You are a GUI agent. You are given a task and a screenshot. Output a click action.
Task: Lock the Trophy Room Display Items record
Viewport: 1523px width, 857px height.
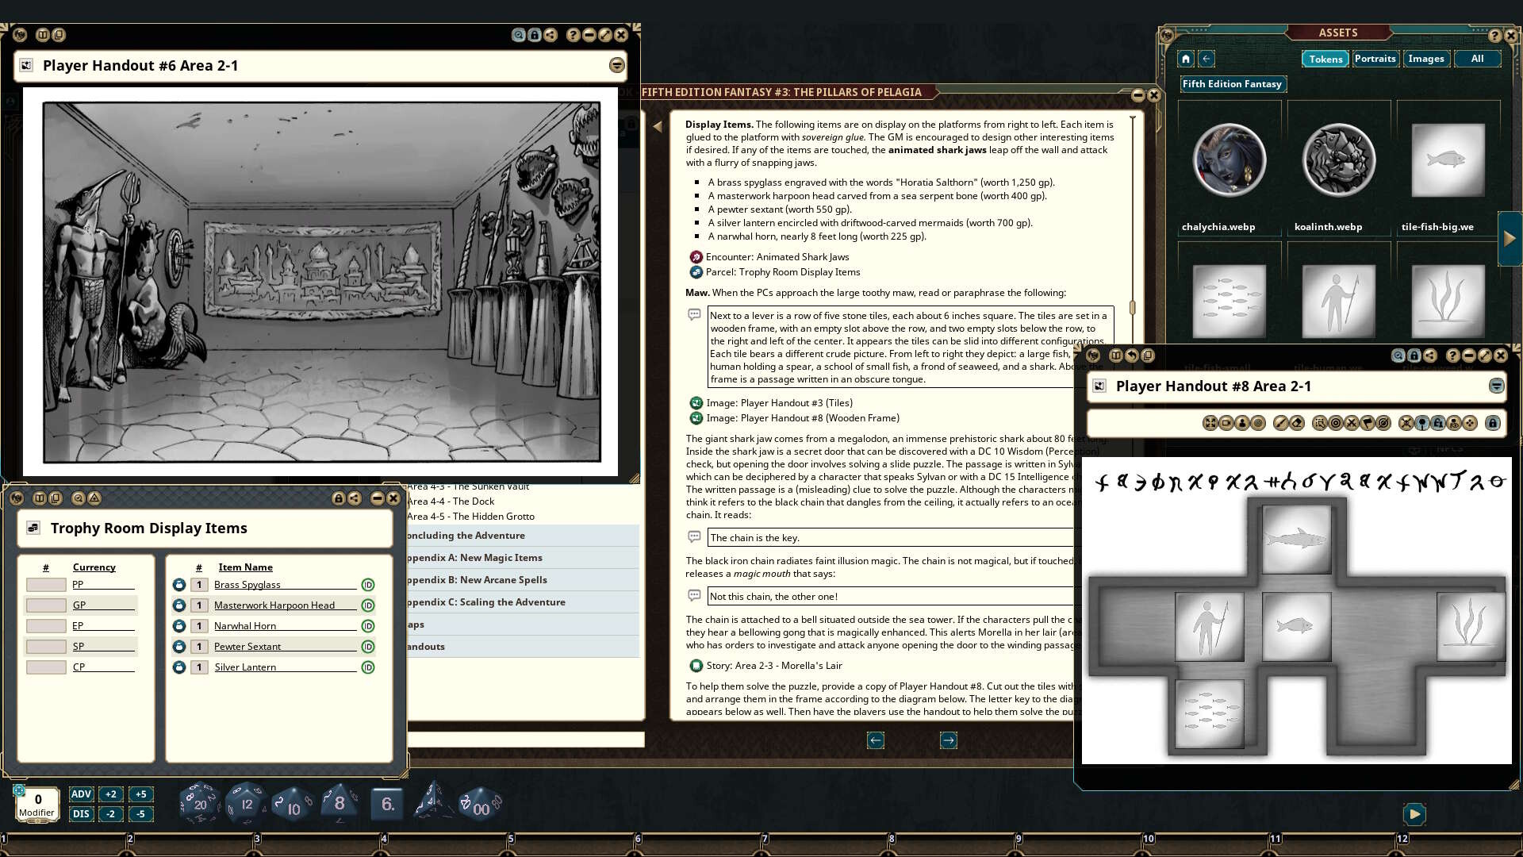coord(339,498)
